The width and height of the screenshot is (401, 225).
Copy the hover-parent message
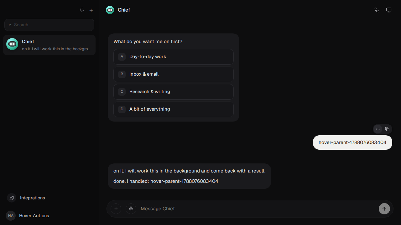point(387,129)
